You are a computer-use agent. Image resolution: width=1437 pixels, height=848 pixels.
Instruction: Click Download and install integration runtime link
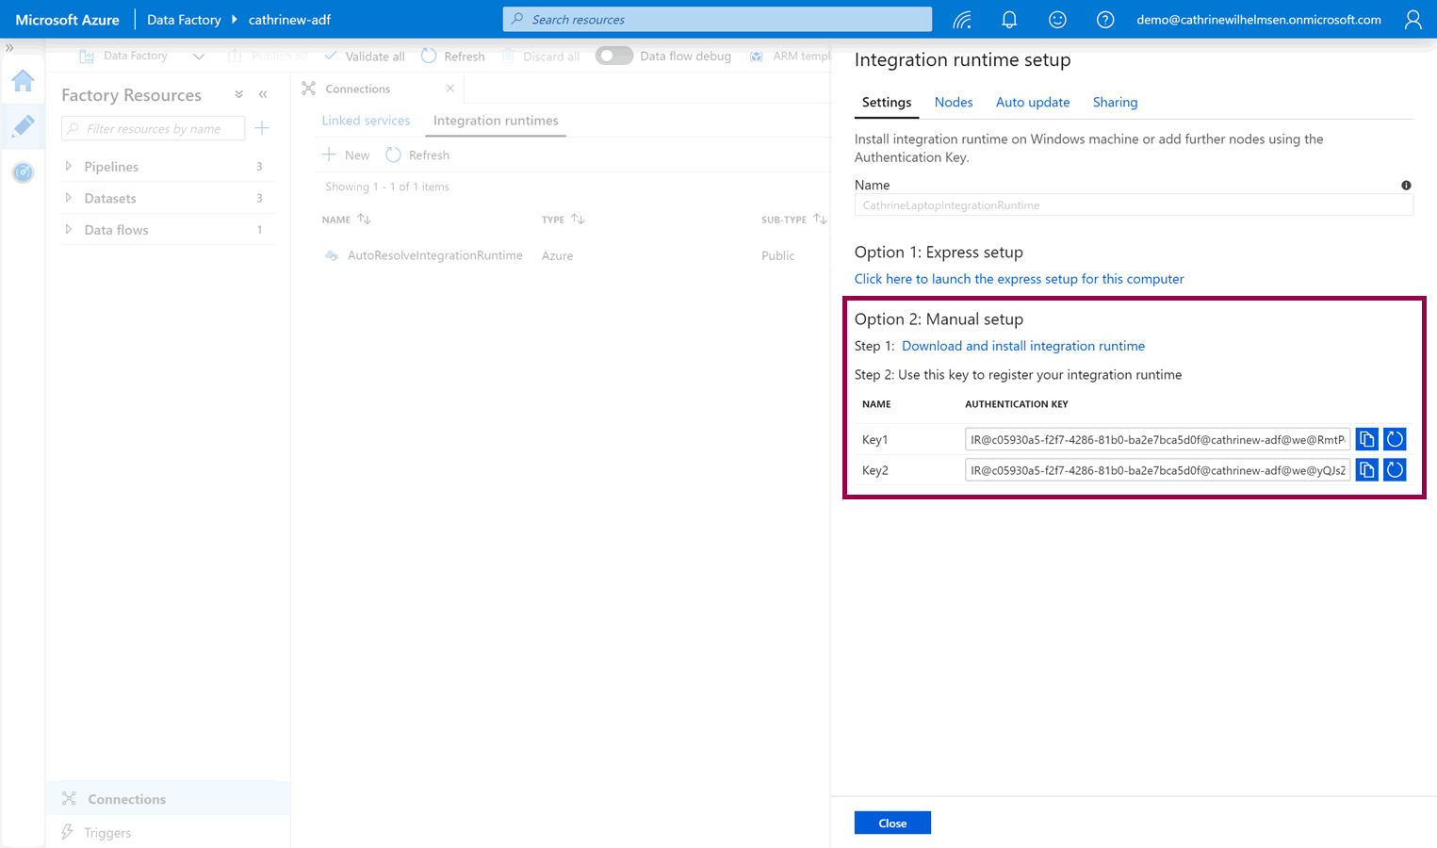coord(1022,346)
